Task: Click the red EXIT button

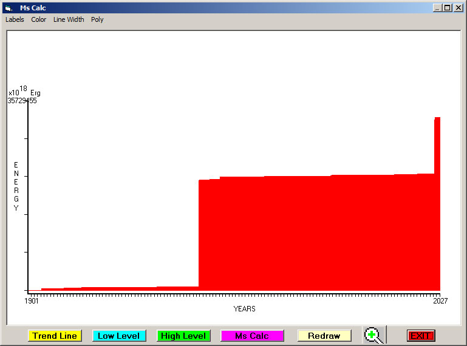Action: pos(421,336)
